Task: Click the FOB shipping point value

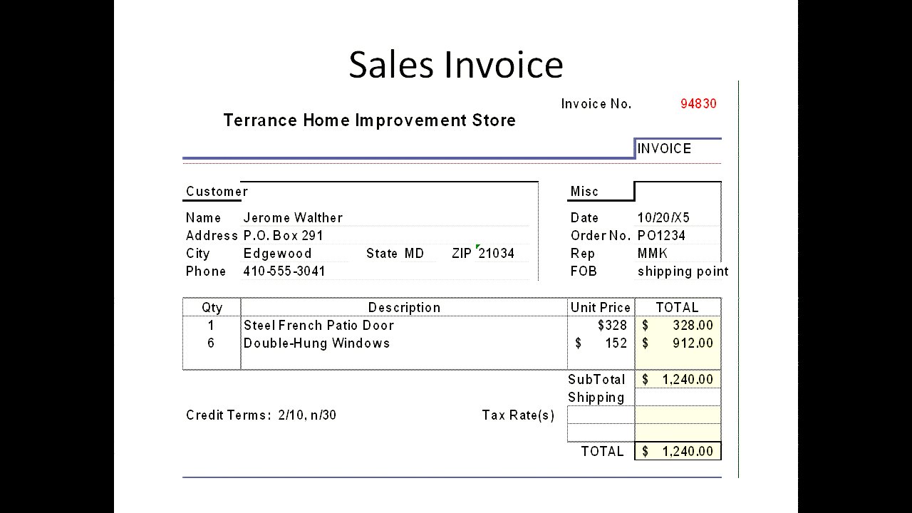Action: click(x=683, y=271)
